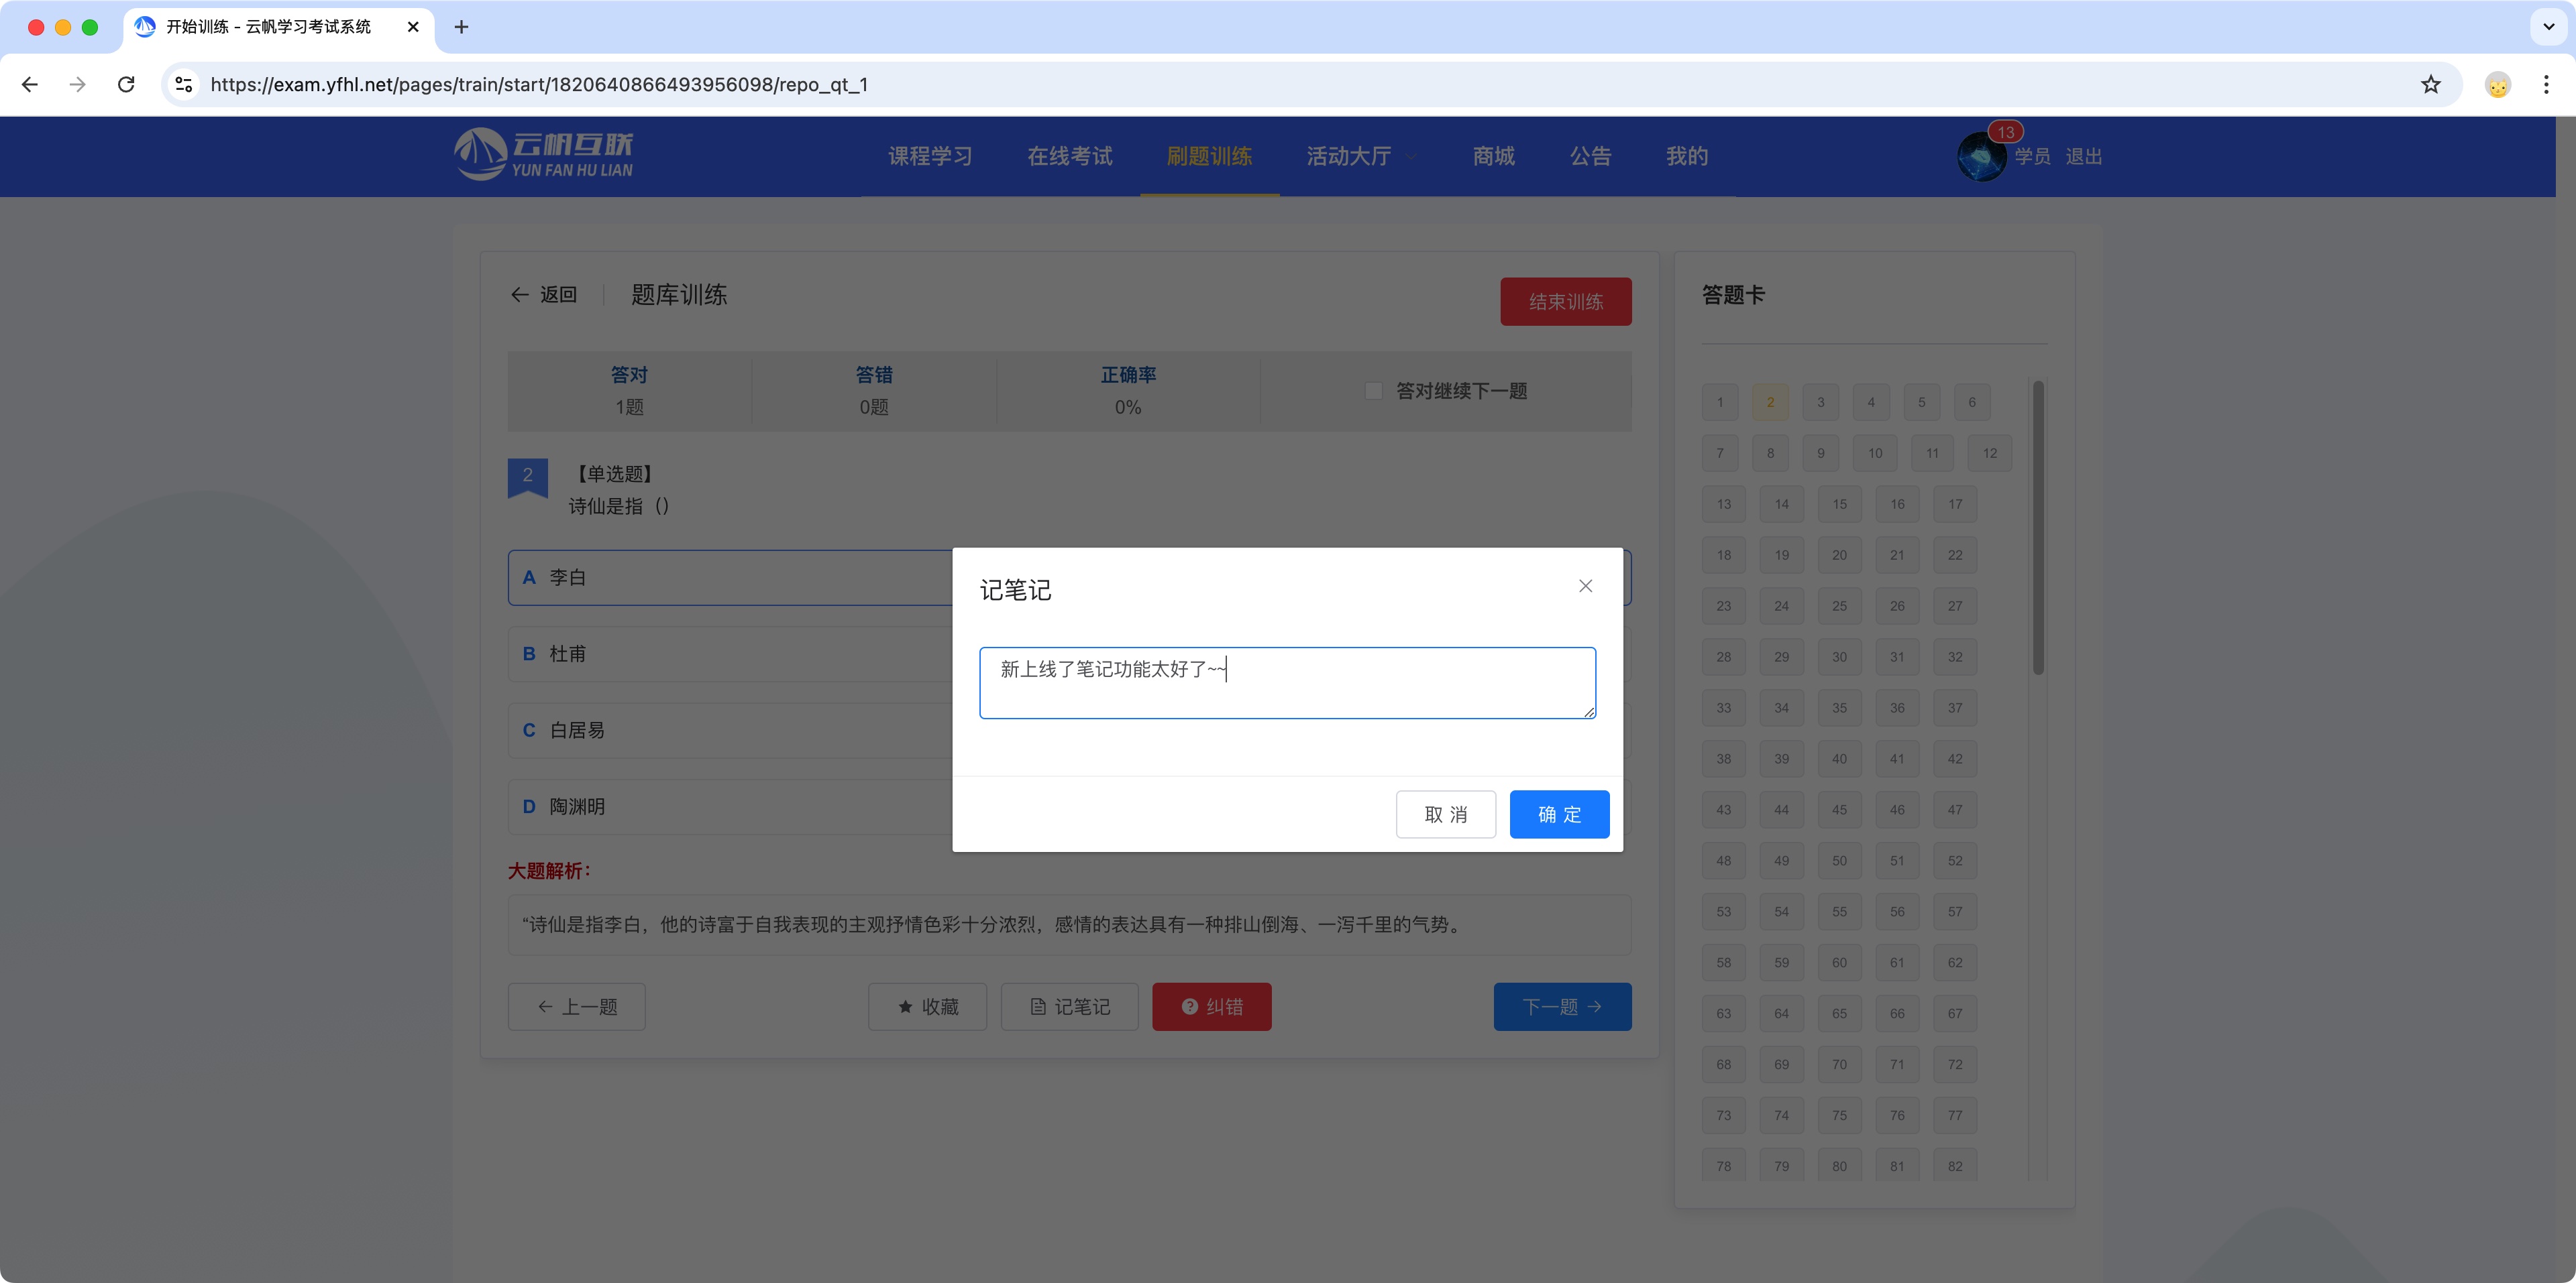Click into the note text area
This screenshot has width=2576, height=1283.
(x=1287, y=682)
